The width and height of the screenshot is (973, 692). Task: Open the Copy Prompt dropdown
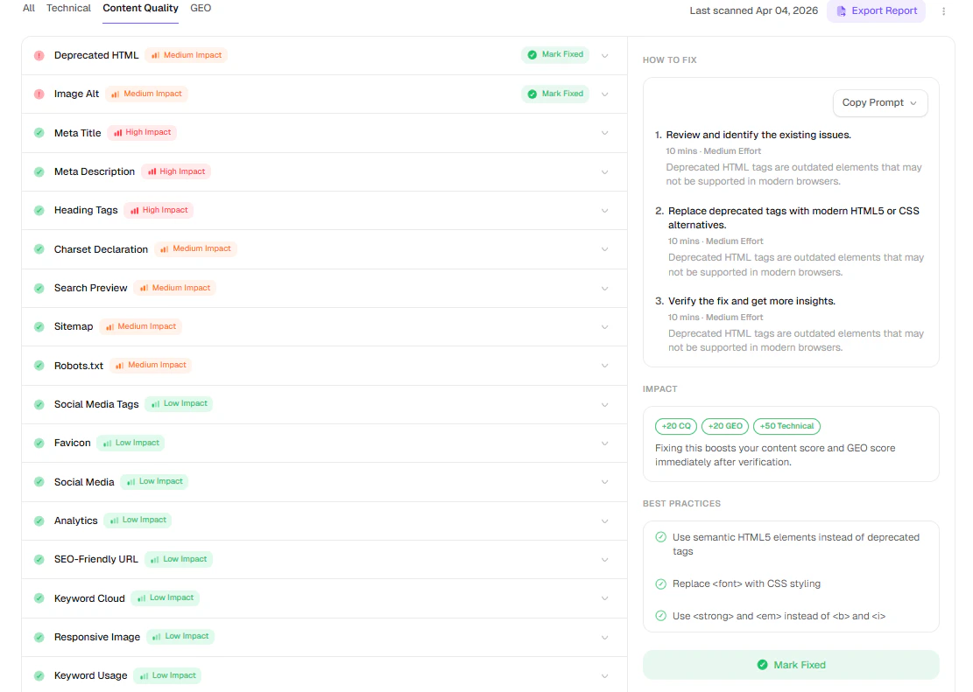(879, 102)
